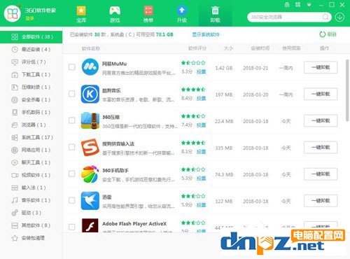Sort by 软件名称 column header
This screenshot has width=350, height=259.
91,48
